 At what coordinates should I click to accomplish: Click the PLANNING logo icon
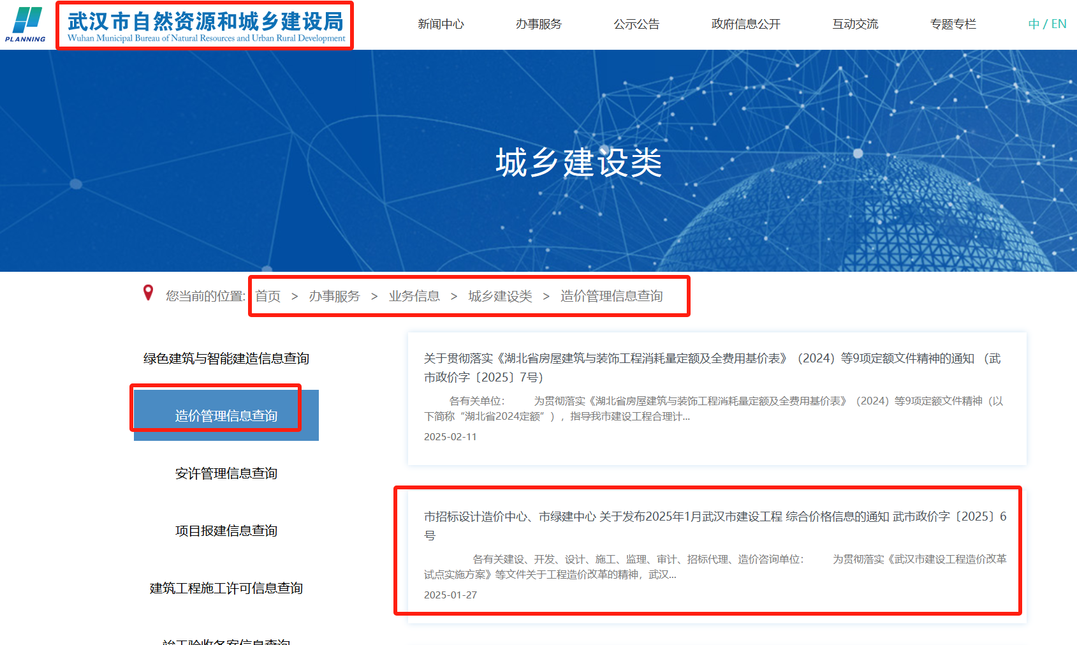pos(26,24)
